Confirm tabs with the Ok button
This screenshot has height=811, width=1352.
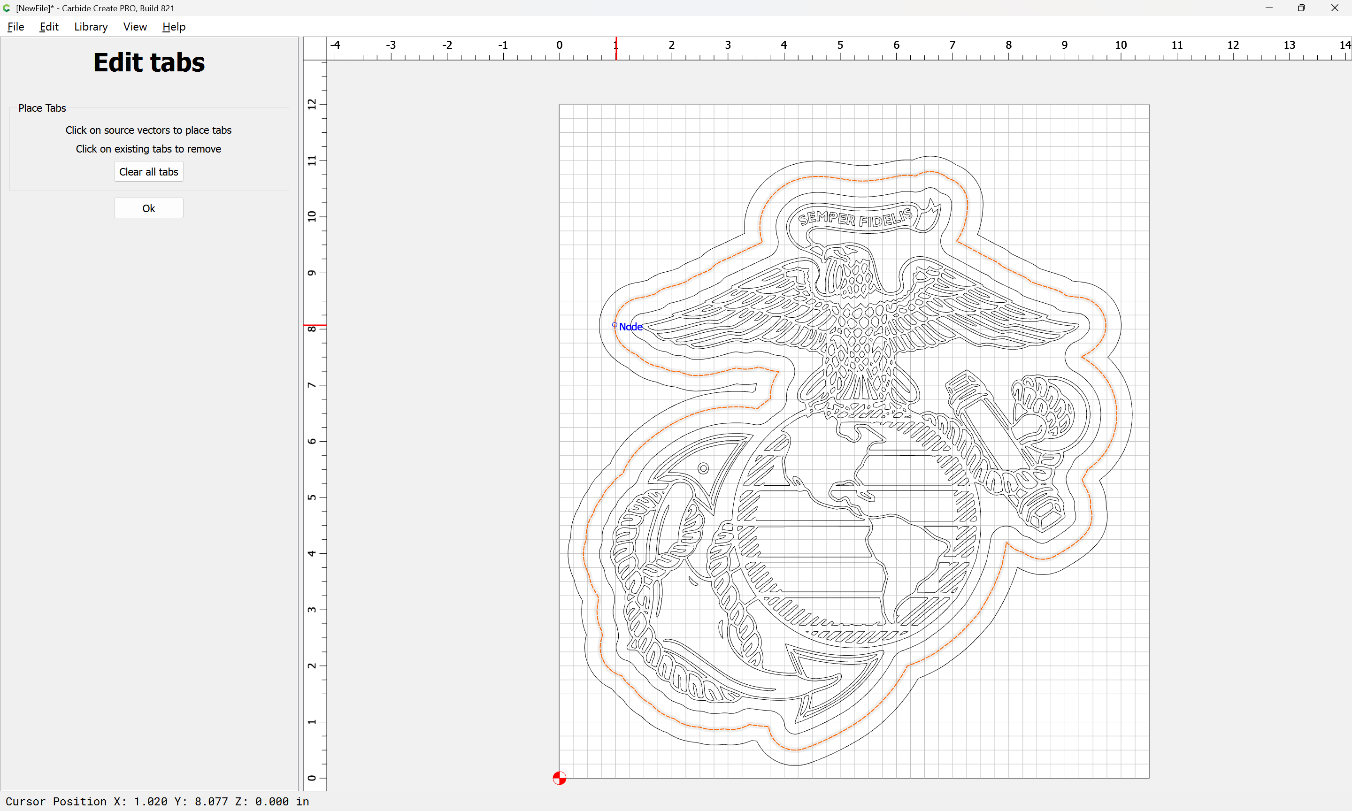[149, 208]
